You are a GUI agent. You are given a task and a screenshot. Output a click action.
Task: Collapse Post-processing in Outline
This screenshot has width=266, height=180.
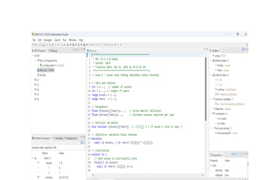(x=210, y=128)
